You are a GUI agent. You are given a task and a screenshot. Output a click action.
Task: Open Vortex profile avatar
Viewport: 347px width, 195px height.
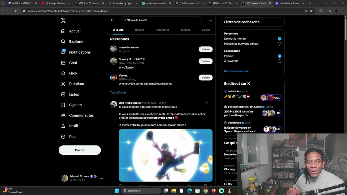click(114, 77)
